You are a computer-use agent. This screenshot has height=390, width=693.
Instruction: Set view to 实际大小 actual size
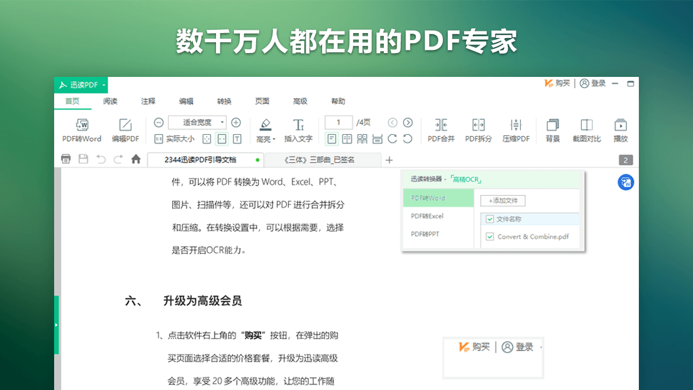pos(174,139)
